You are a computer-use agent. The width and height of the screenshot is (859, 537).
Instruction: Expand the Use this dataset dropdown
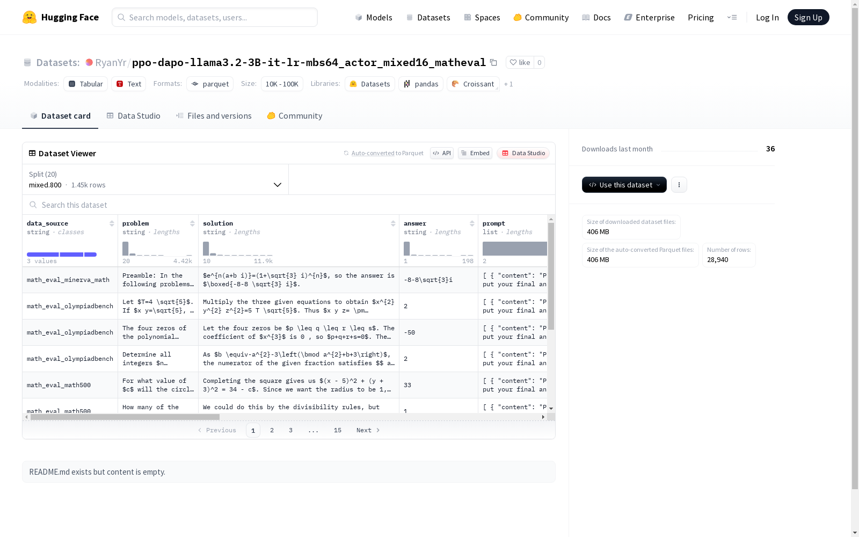point(624,185)
